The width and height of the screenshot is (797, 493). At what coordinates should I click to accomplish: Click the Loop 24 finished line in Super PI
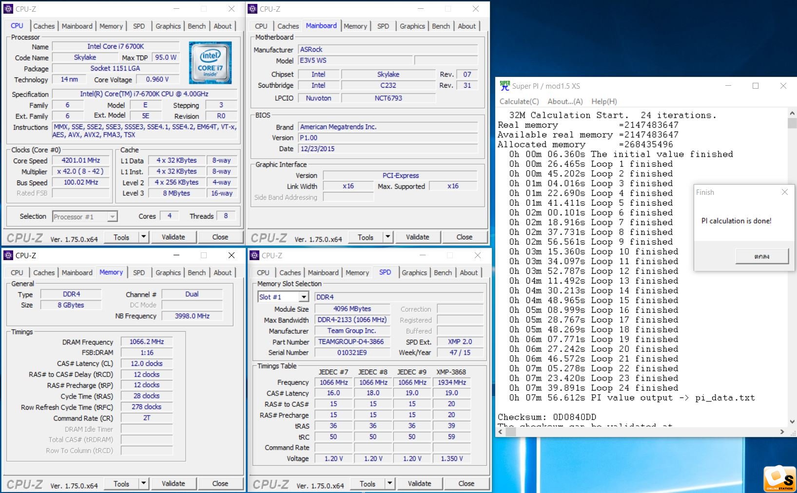pyautogui.click(x=594, y=388)
